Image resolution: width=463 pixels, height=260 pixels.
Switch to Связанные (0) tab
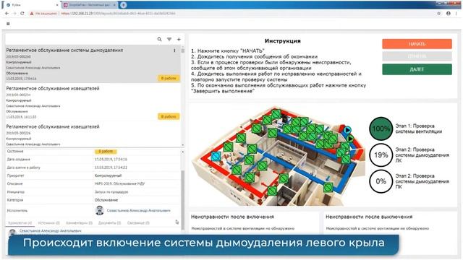pyautogui.click(x=138, y=223)
